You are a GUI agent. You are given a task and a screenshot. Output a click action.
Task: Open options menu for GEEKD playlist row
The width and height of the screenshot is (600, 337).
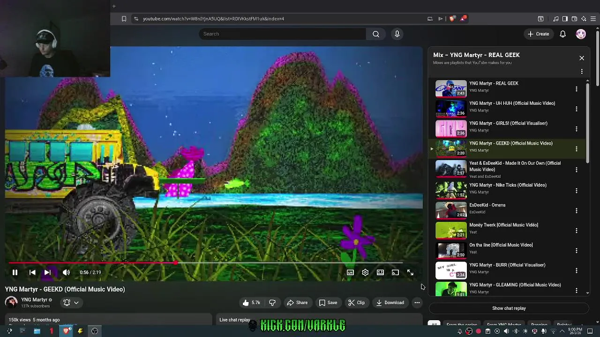pyautogui.click(x=577, y=149)
